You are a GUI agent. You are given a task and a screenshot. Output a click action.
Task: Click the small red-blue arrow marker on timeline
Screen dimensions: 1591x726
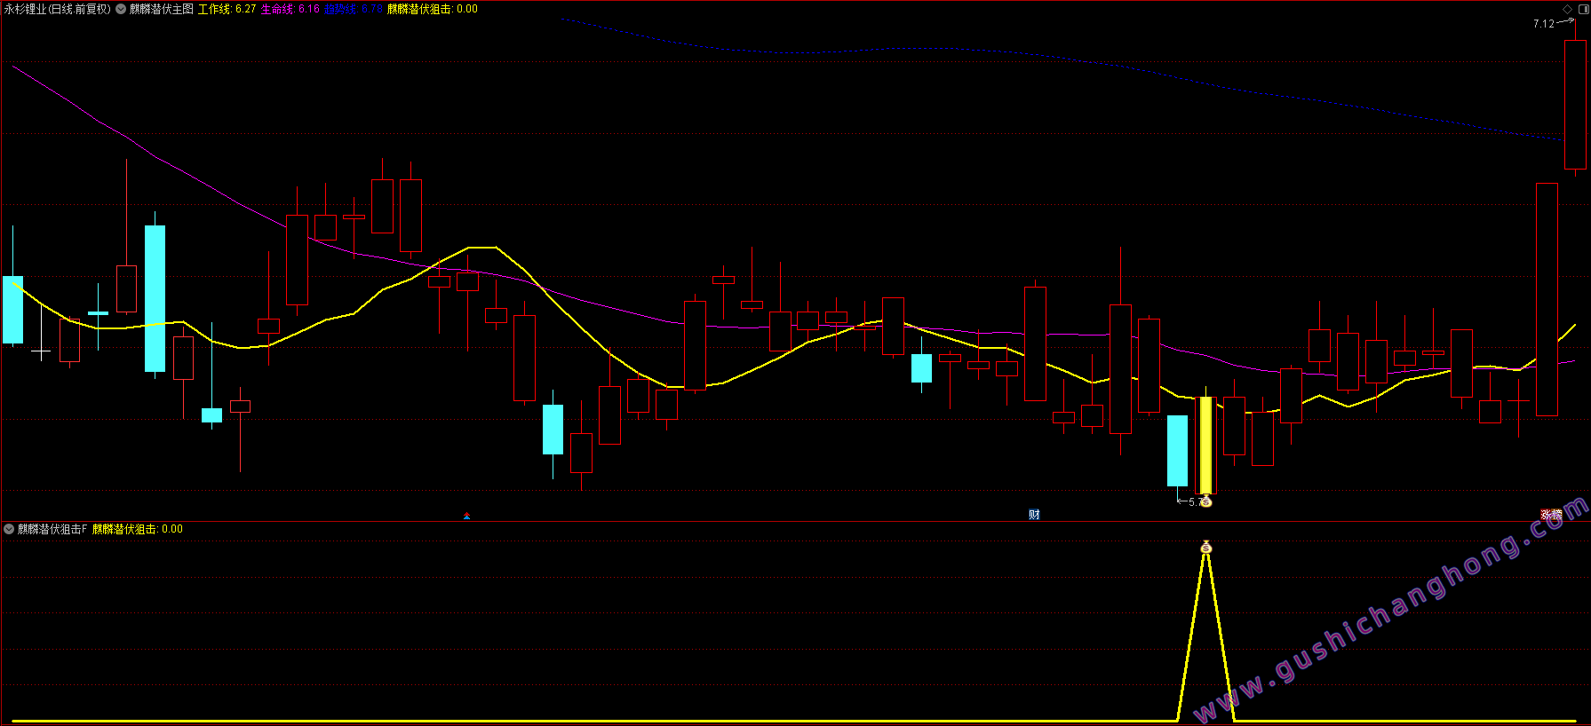[466, 516]
